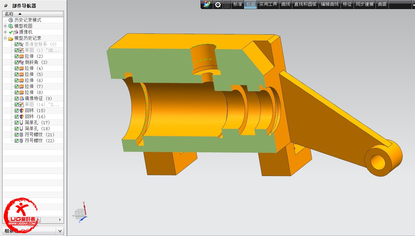The image size is (415, 236).
Task: Click the 模型历史记录 folder icon
Action: [11, 38]
